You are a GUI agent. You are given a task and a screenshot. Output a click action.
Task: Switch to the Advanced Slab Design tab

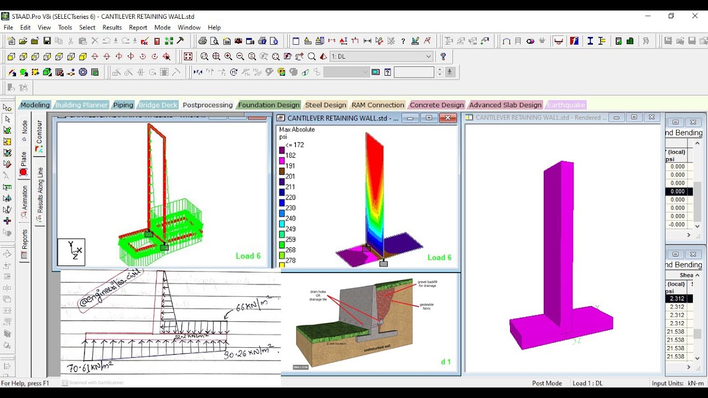[x=505, y=105]
